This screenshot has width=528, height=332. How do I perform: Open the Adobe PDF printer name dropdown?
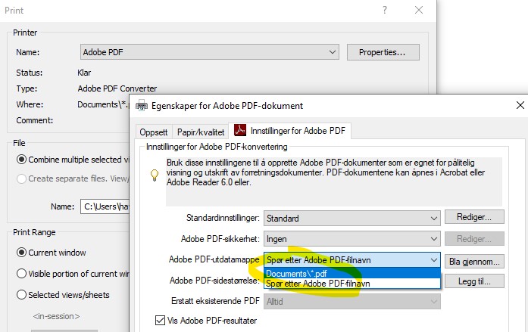click(x=209, y=52)
